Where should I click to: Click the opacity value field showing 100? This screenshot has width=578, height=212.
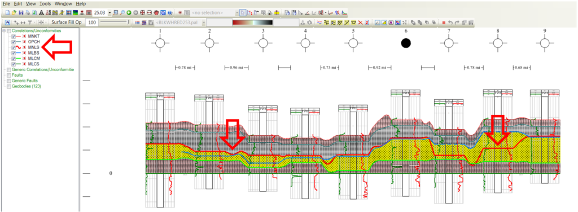point(92,23)
